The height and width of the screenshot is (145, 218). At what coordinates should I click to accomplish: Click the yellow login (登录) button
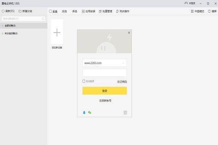click(x=105, y=91)
